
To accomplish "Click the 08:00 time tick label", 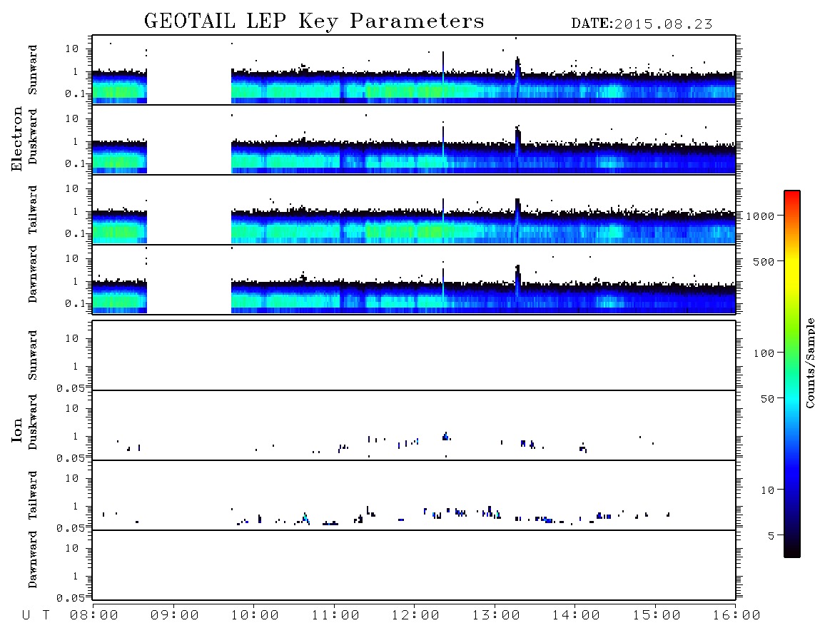I will click(94, 616).
